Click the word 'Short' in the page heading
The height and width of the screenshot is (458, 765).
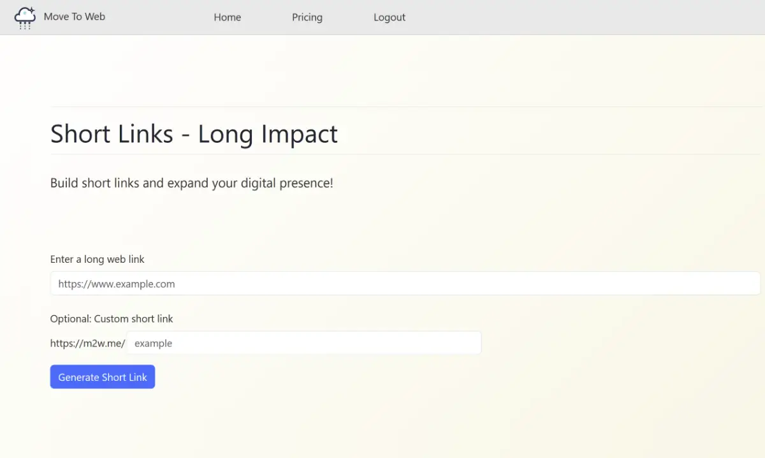coord(80,134)
